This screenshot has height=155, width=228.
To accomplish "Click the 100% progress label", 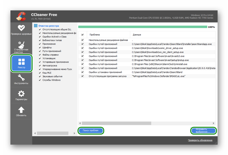I will point(211,27).
